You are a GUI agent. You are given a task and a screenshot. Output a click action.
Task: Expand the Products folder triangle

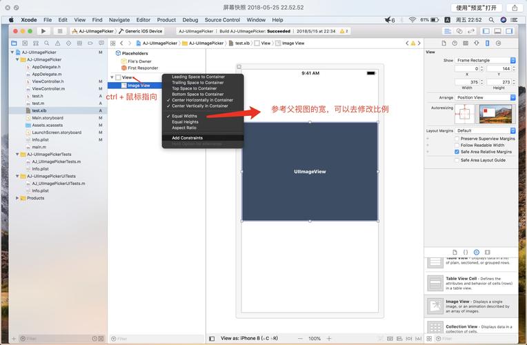pos(17,198)
